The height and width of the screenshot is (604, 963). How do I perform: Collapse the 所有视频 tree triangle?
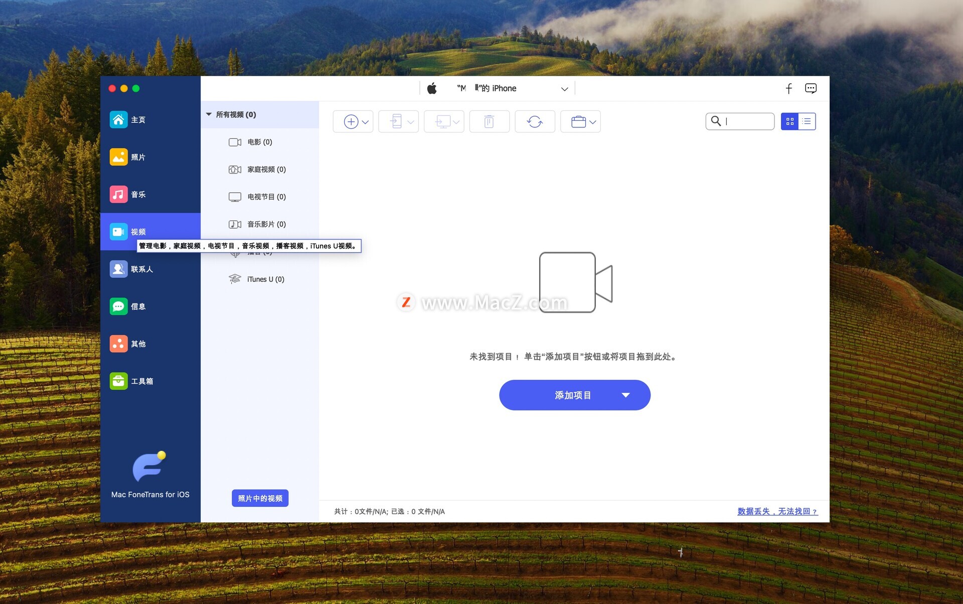[209, 114]
